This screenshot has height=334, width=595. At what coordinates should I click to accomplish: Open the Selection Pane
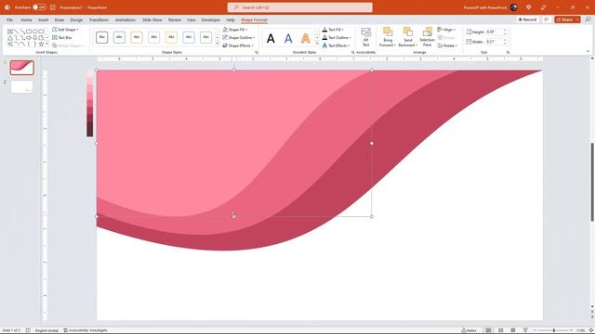427,37
